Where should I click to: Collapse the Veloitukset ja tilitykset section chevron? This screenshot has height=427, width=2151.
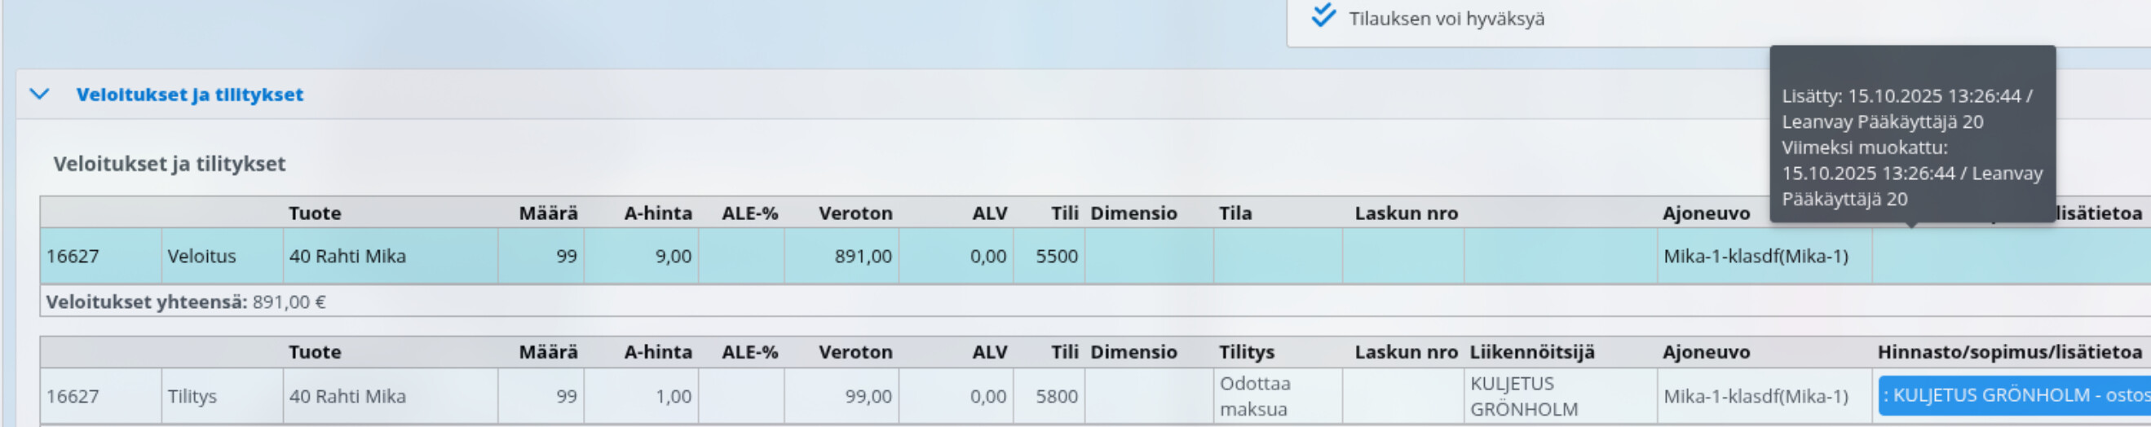(x=39, y=95)
